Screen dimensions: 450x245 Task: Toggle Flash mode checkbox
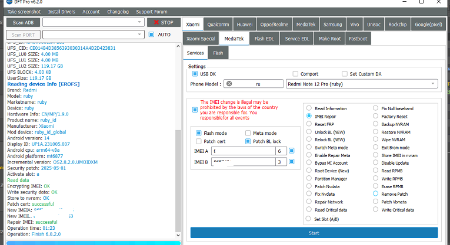(x=198, y=133)
